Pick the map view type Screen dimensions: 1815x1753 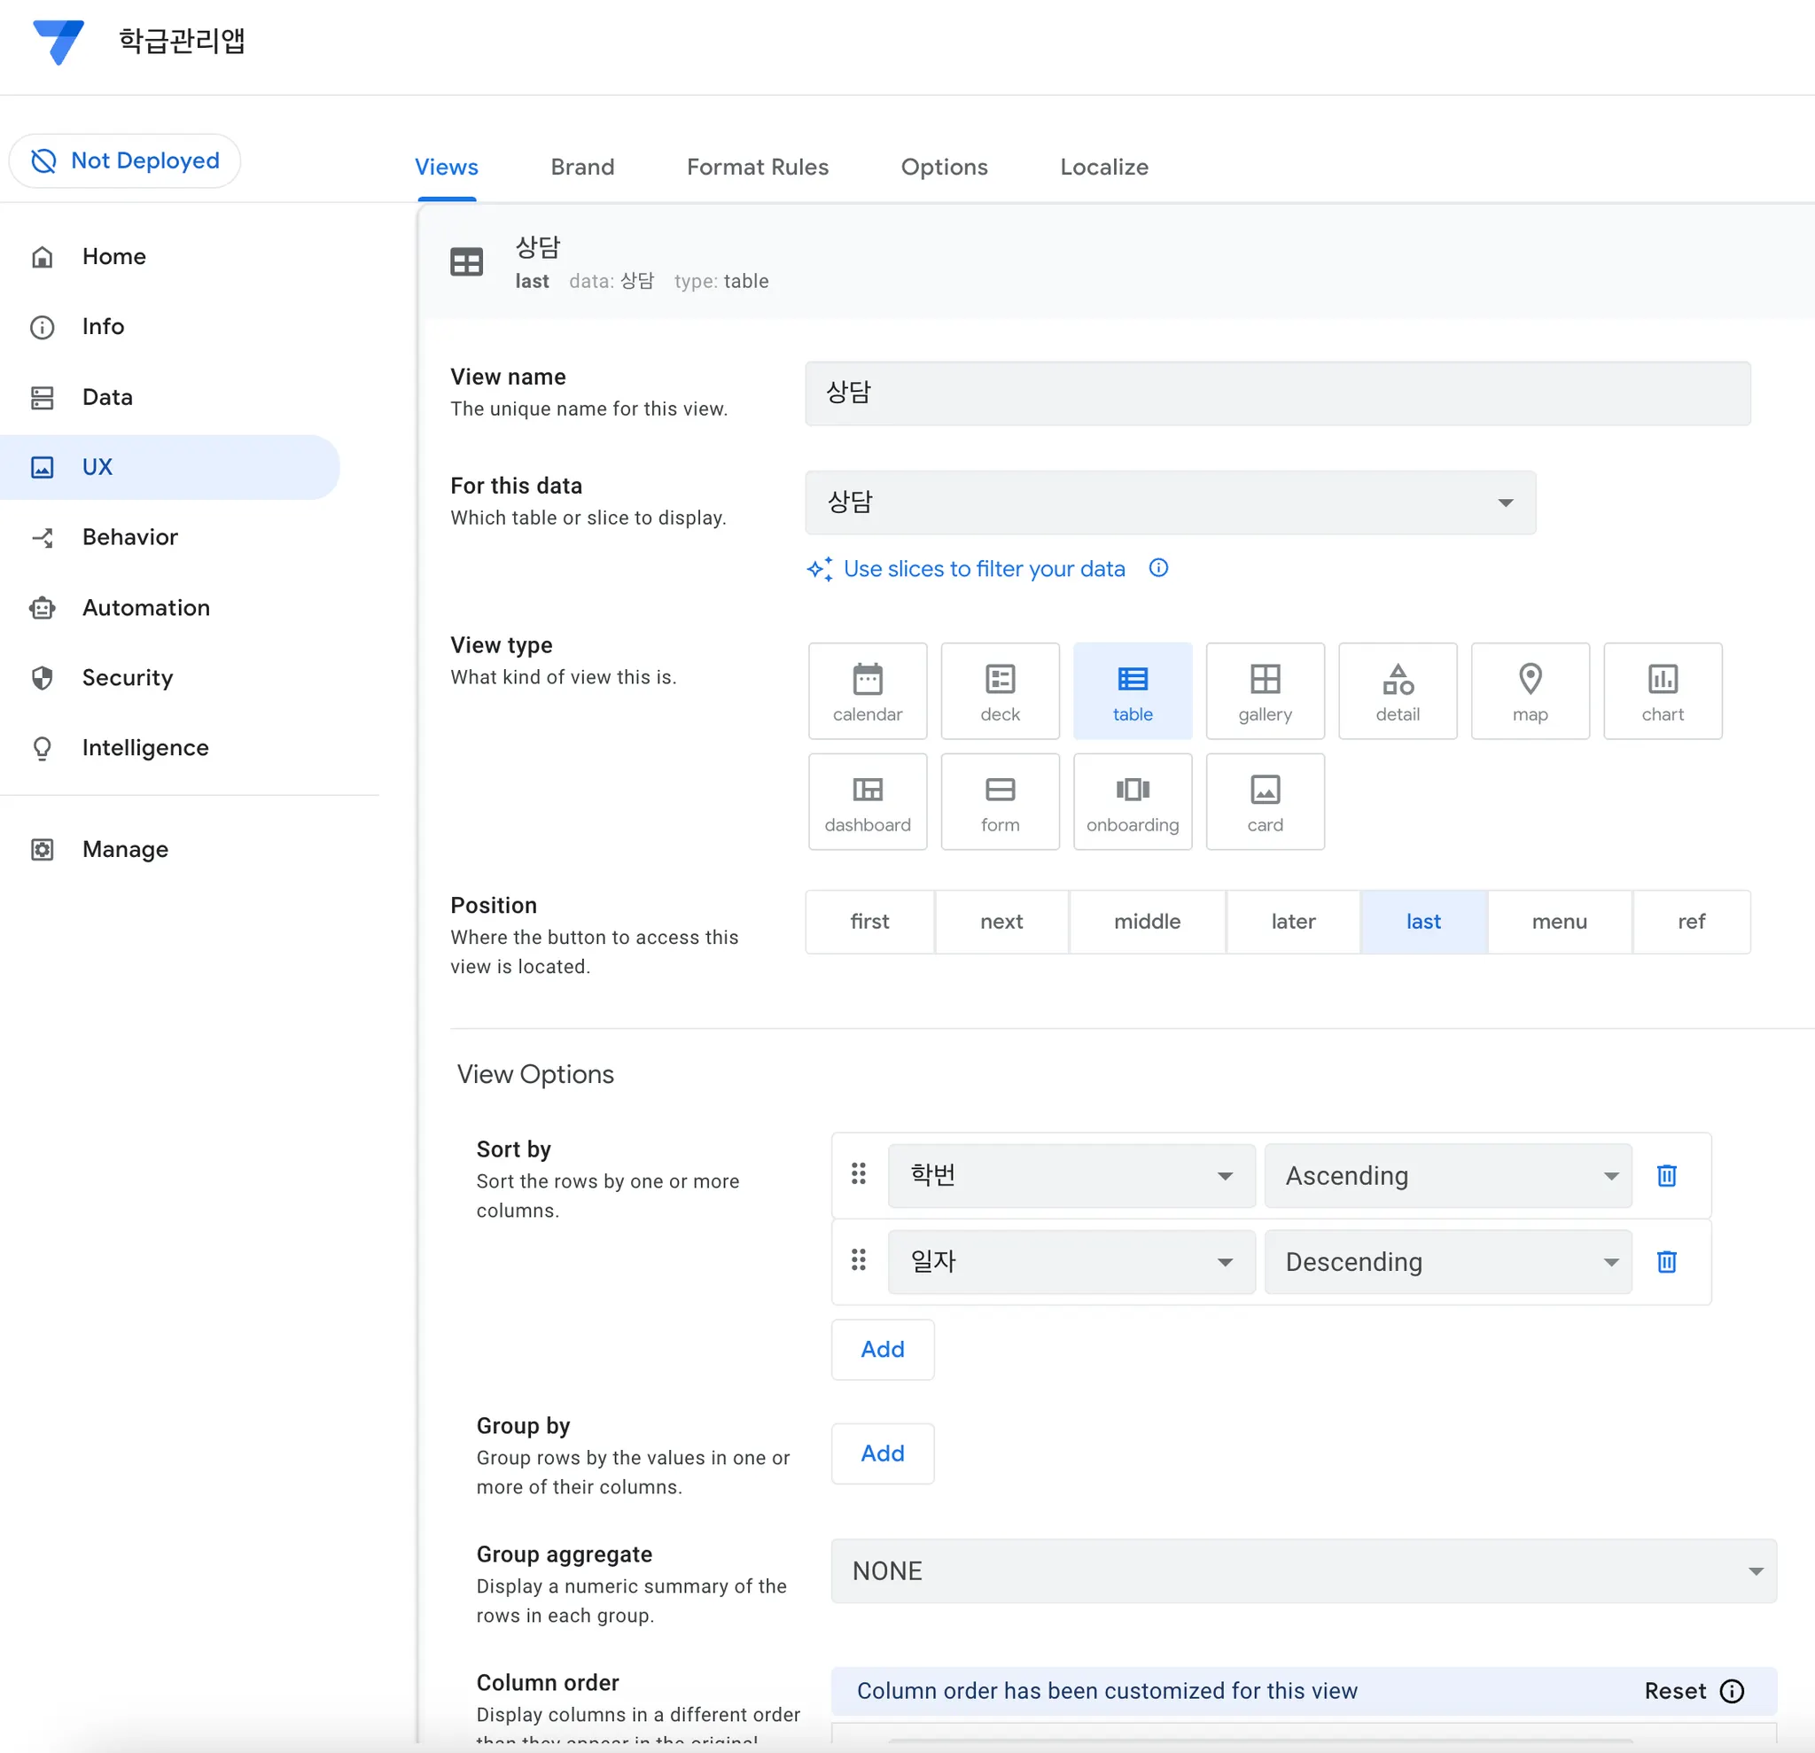pyautogui.click(x=1529, y=690)
